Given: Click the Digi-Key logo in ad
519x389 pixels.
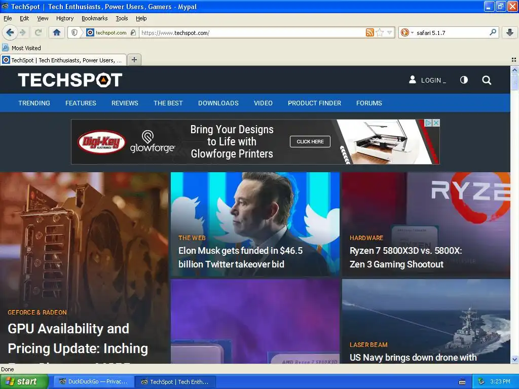Looking at the screenshot, I should coord(101,142).
